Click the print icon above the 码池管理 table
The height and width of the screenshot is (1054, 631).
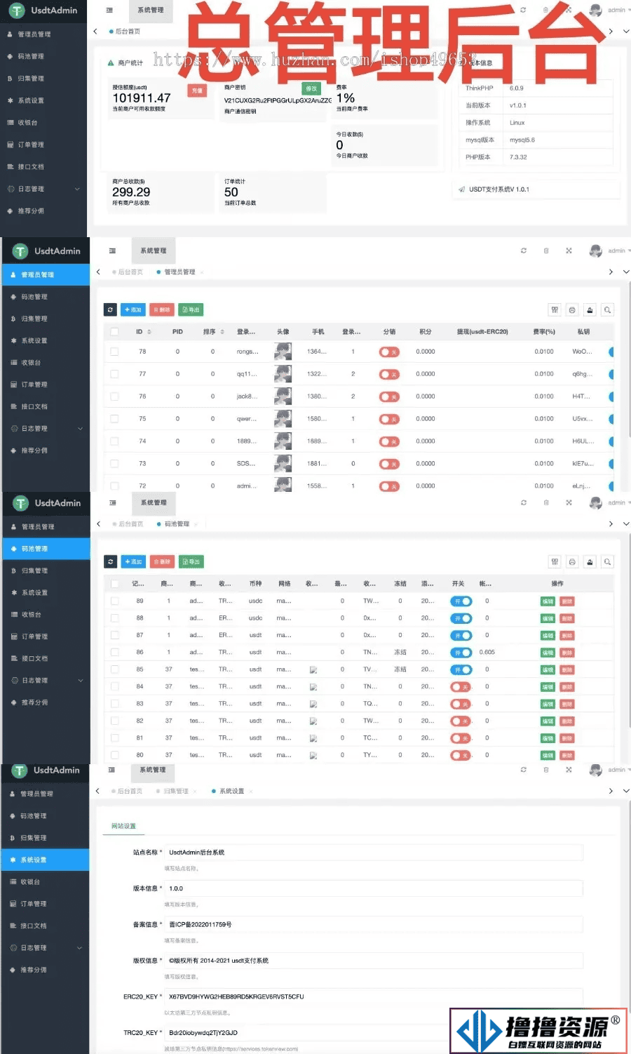pos(572,561)
